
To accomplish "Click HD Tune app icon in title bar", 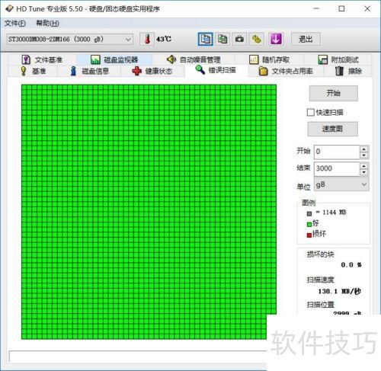I will pos(9,9).
